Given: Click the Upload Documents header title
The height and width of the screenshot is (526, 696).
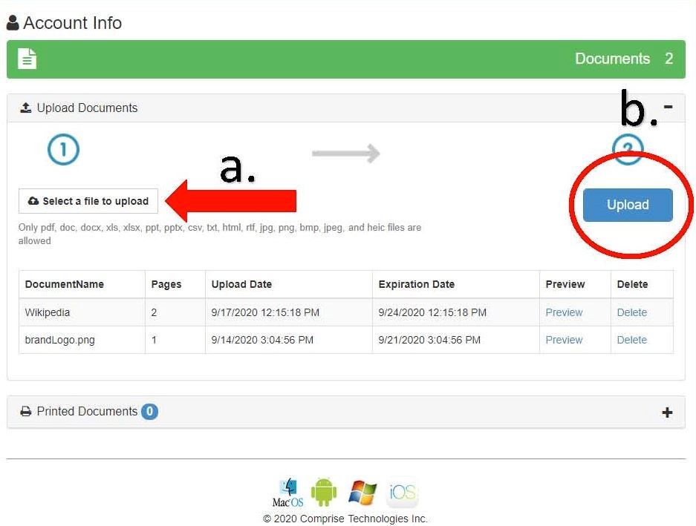Looking at the screenshot, I should (87, 108).
